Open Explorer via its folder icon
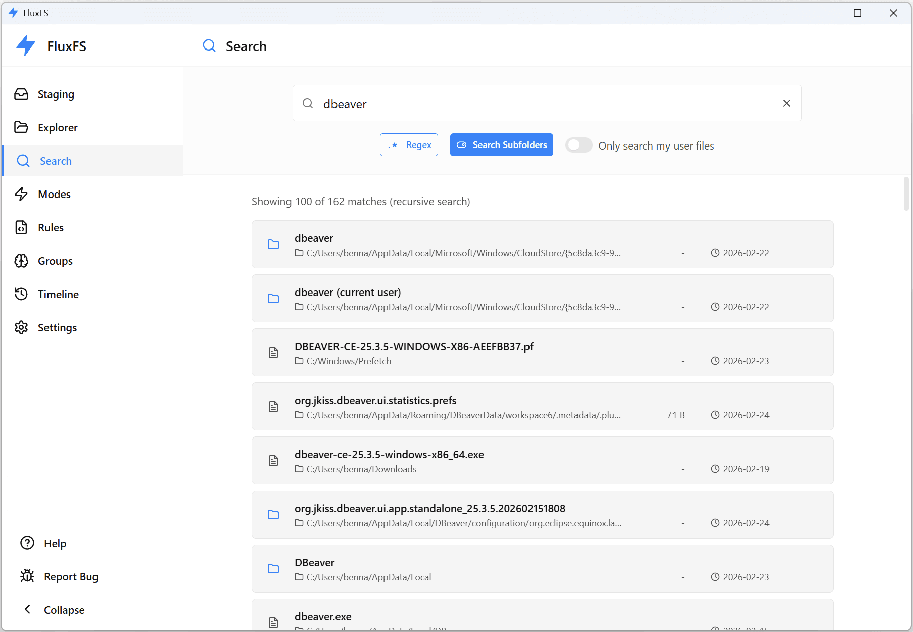The height and width of the screenshot is (632, 913). tap(21, 127)
